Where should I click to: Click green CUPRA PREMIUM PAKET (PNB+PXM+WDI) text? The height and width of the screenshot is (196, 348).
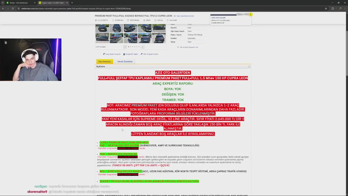click(x=124, y=142)
